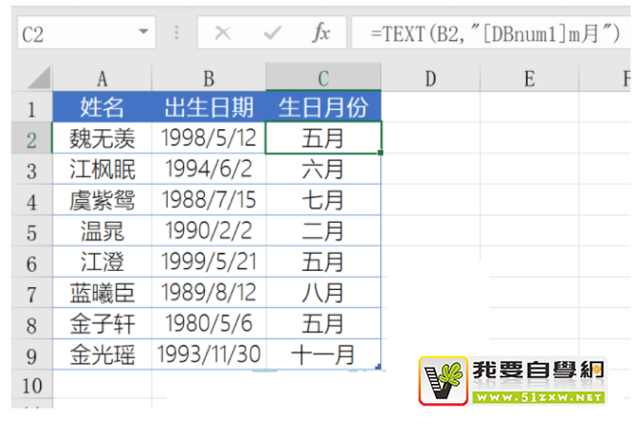
Task: Select column C header
Action: coord(323,78)
